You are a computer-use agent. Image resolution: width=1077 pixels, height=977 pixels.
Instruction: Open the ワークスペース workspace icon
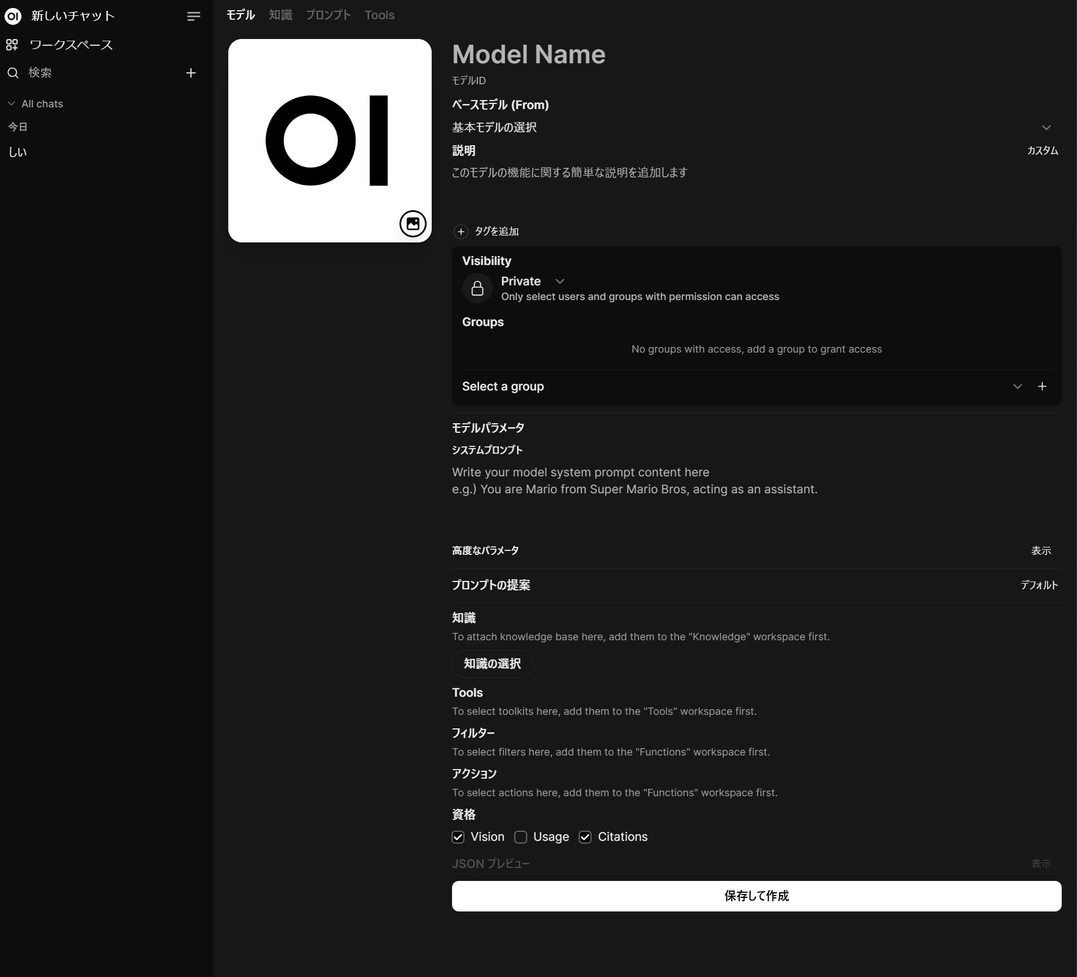(x=12, y=45)
